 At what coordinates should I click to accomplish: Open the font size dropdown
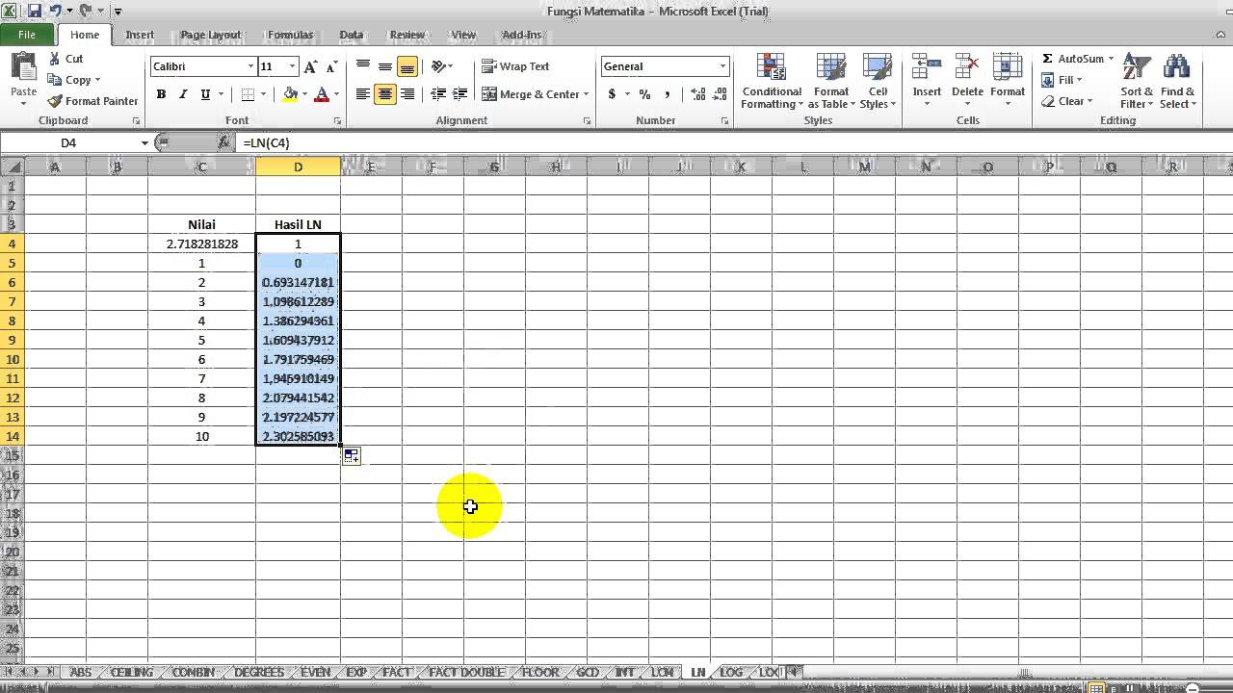(x=293, y=66)
